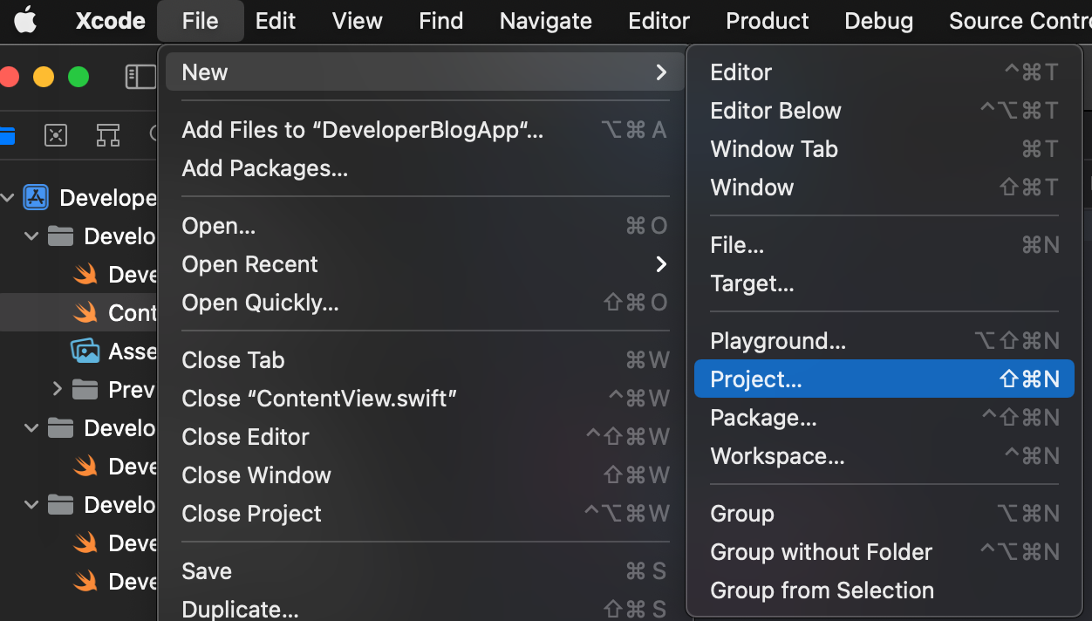Open the Find menu

tap(441, 21)
